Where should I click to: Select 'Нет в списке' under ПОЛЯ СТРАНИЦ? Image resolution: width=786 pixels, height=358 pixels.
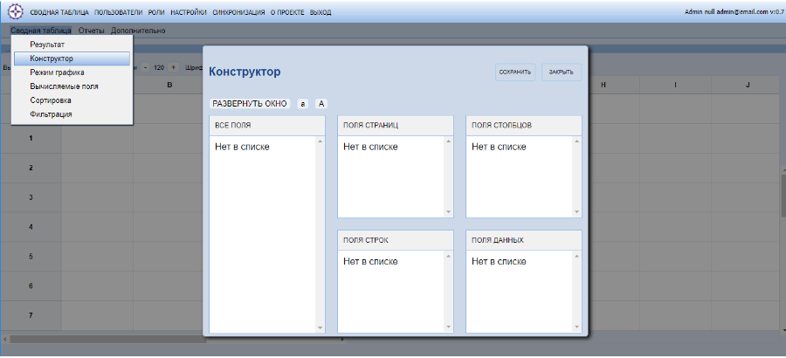(371, 147)
